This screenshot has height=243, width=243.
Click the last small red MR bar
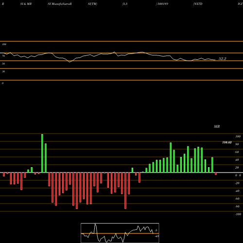point(216,174)
